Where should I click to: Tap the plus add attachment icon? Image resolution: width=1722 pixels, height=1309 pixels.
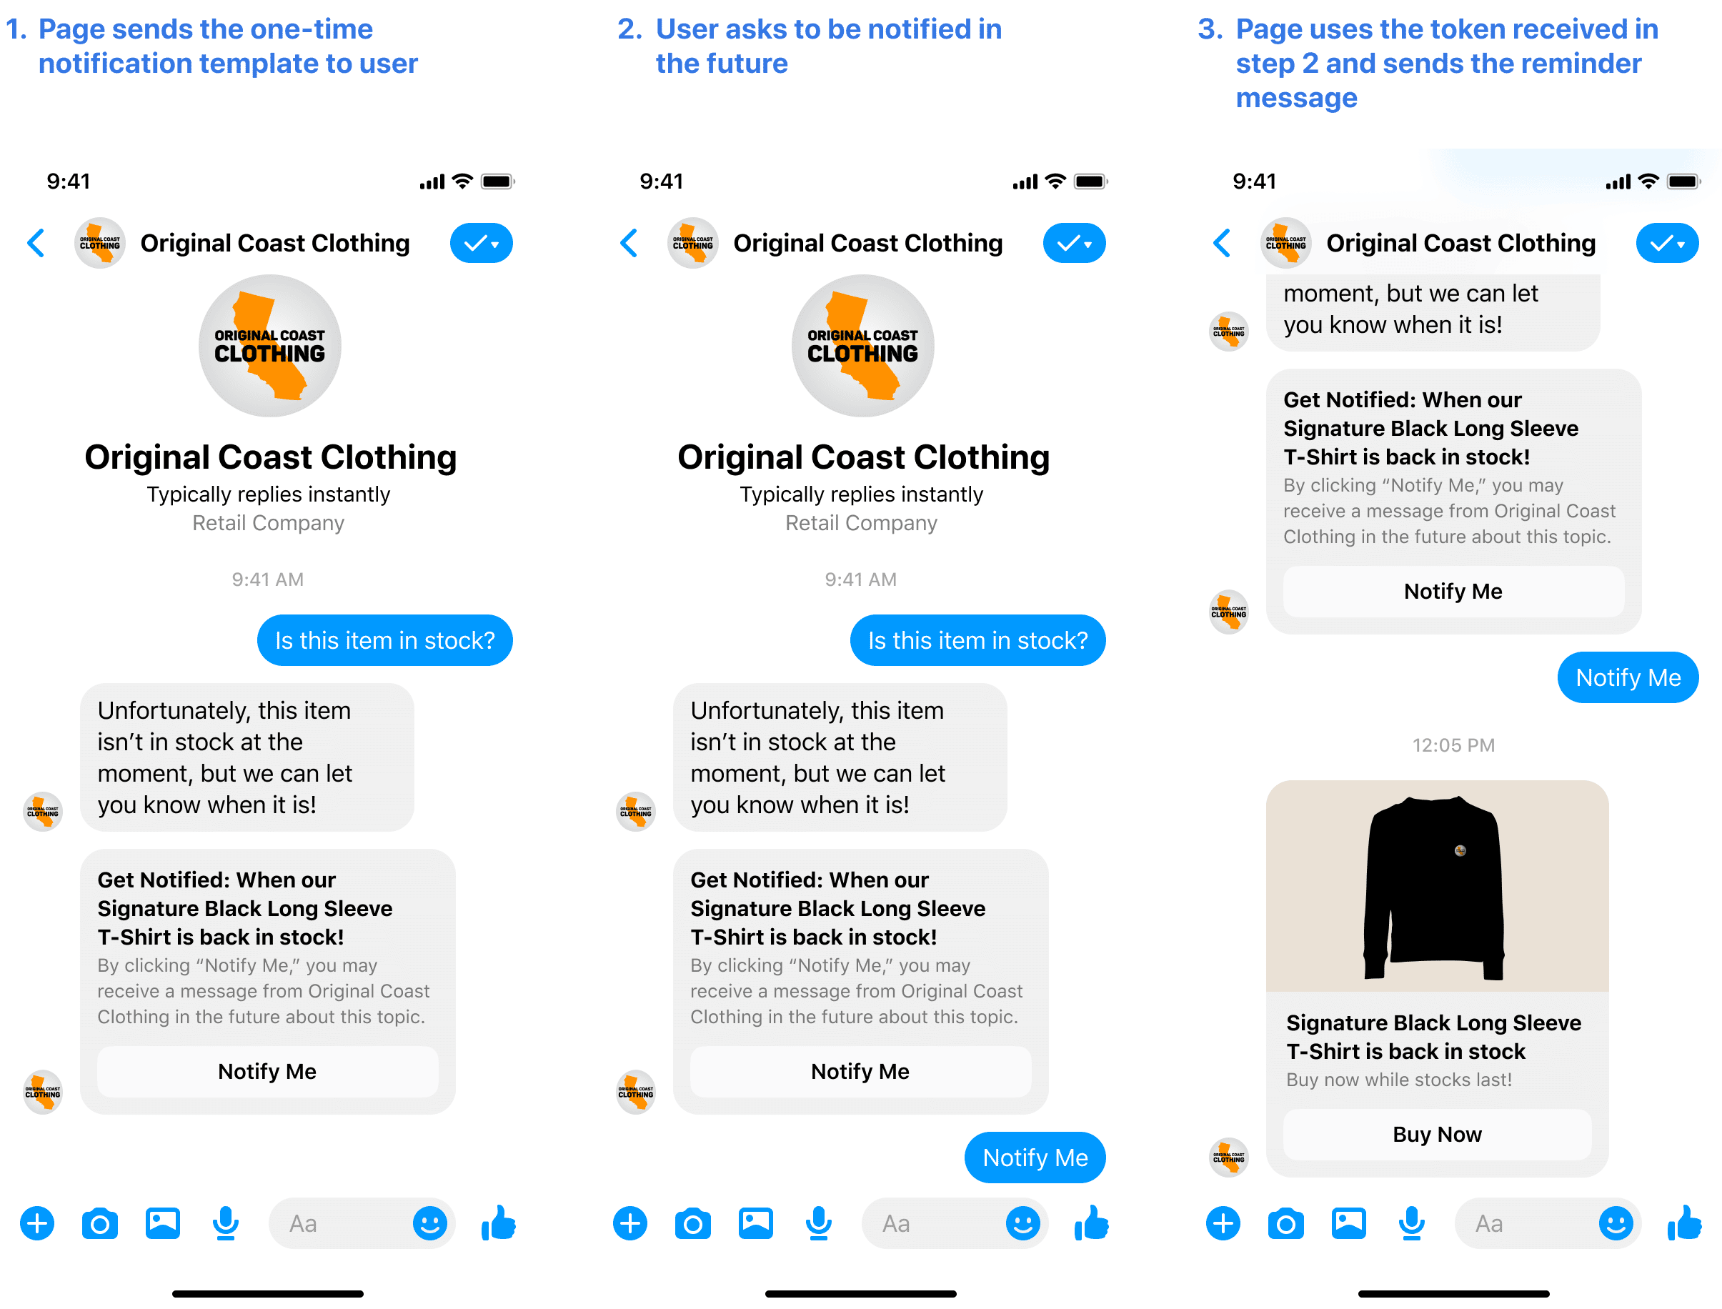[39, 1248]
